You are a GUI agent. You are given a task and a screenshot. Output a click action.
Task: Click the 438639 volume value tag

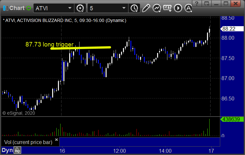tap(232, 119)
